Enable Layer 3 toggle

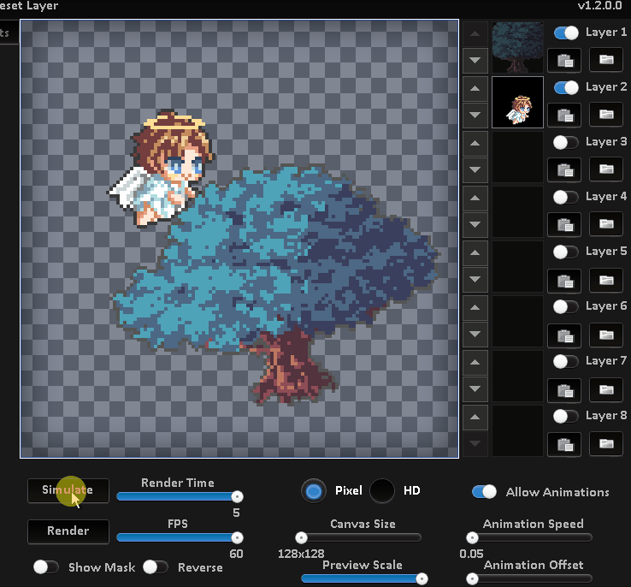click(x=566, y=142)
